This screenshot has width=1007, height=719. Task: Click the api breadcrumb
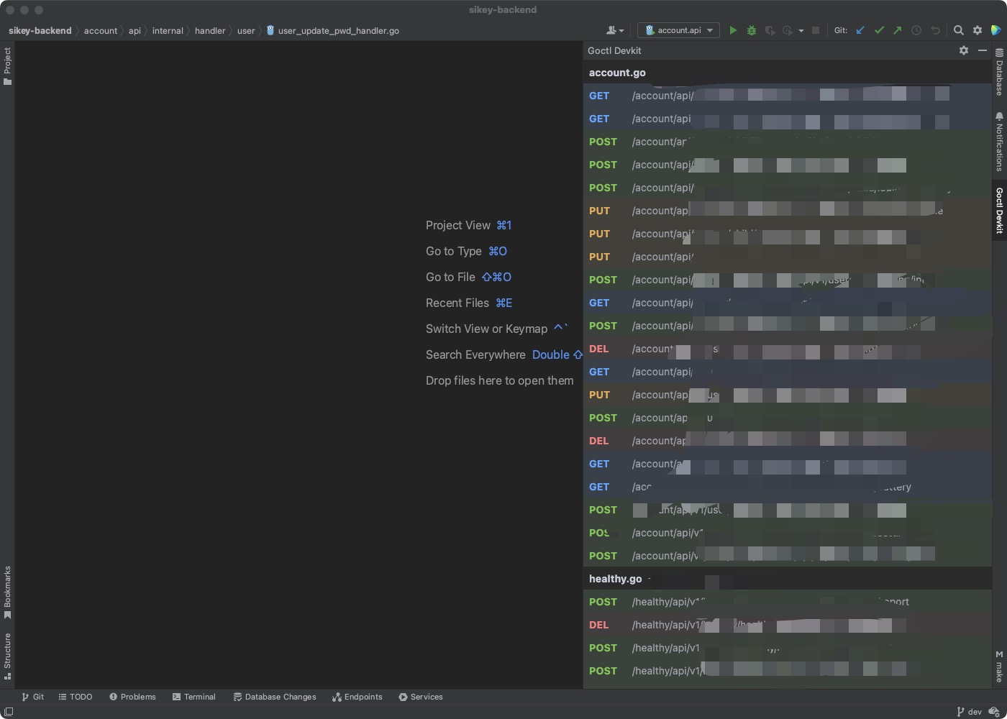point(135,30)
